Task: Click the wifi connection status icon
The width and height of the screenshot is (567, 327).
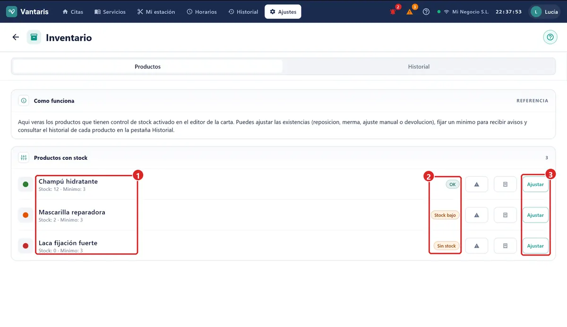Action: pos(446,11)
